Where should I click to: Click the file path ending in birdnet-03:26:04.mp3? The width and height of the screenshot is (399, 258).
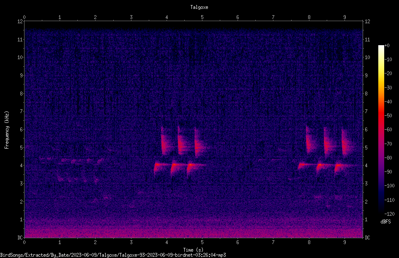(113, 255)
